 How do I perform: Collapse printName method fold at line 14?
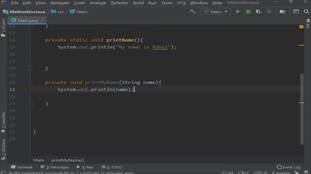pyautogui.click(x=30, y=40)
